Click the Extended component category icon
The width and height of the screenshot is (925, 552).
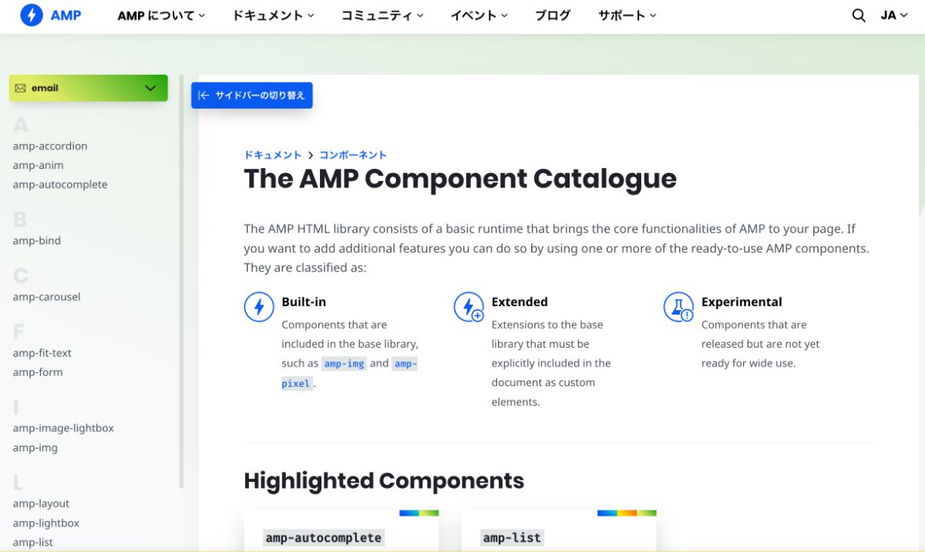tap(469, 306)
